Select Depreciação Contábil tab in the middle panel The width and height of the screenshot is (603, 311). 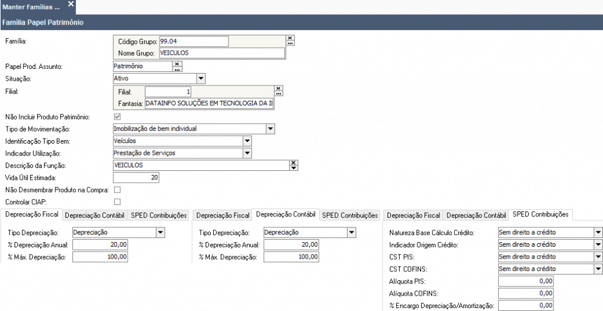click(x=286, y=214)
